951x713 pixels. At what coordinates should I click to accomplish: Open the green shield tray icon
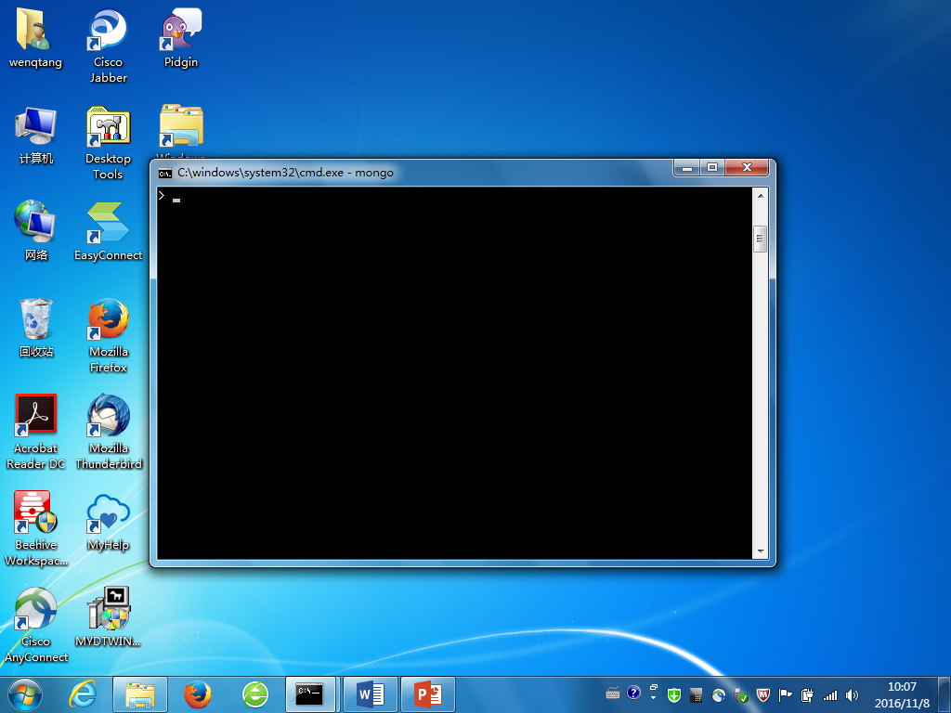click(x=674, y=694)
